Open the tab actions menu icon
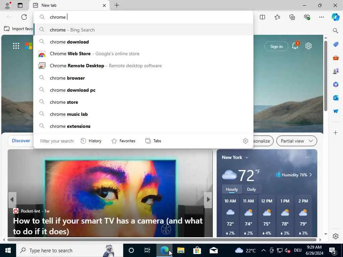The width and height of the screenshot is (343, 257). click(20, 5)
